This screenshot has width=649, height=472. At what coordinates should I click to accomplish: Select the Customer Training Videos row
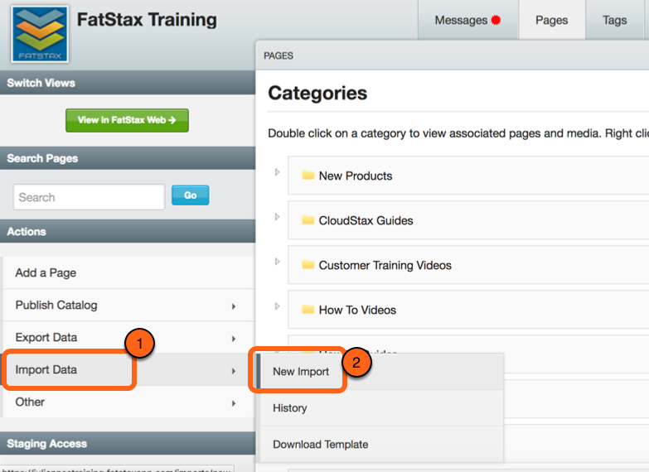click(468, 265)
